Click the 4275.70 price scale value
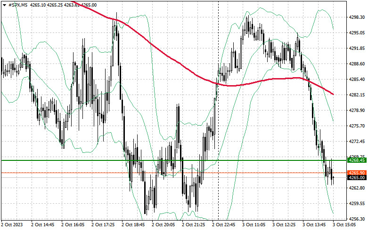This screenshot has height=230, width=368. click(x=357, y=126)
